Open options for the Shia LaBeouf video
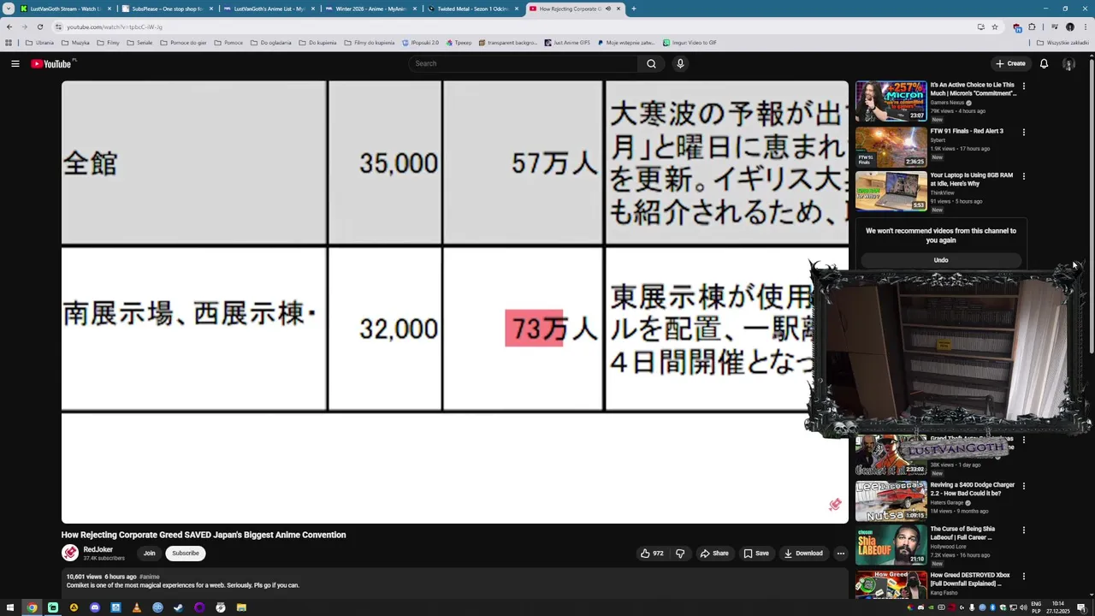Screen dimensions: 1095x616 coord(1023,530)
